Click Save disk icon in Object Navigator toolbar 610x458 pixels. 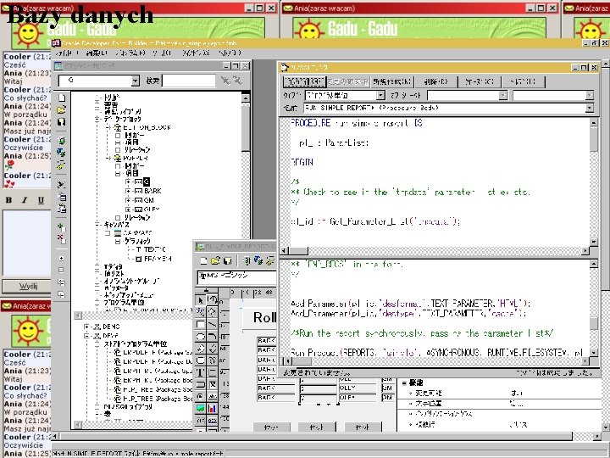point(62,122)
